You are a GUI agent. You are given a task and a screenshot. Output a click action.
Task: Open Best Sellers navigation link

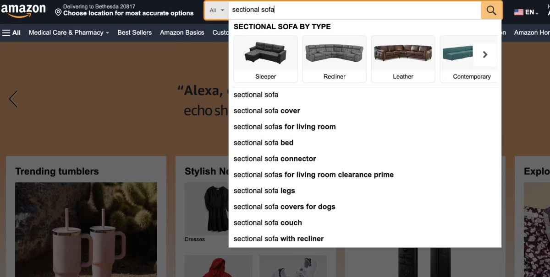pos(134,32)
